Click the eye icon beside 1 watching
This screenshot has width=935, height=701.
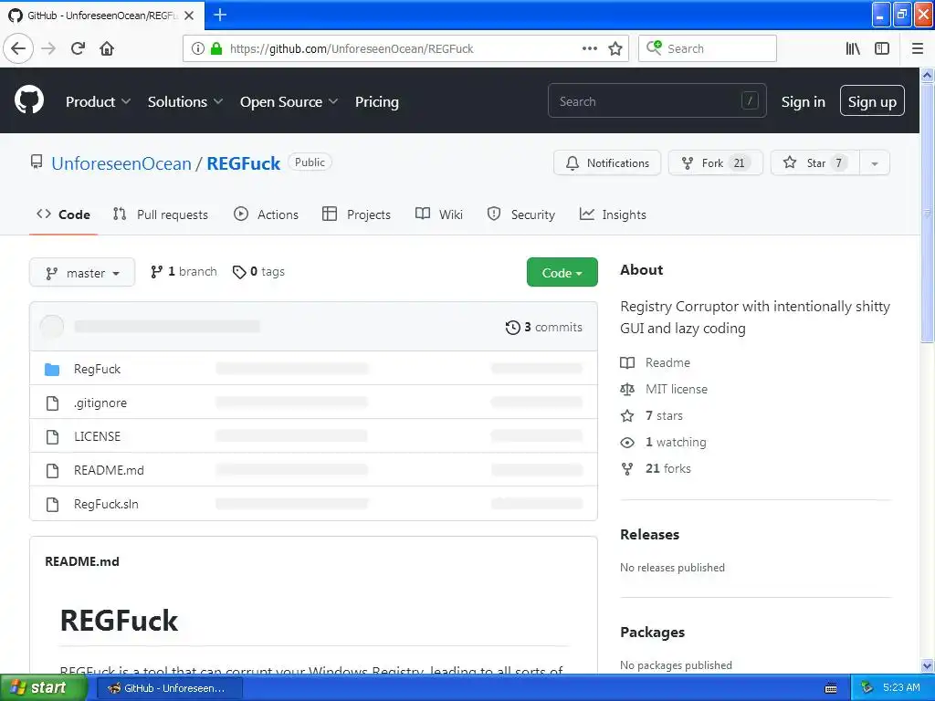coord(627,443)
